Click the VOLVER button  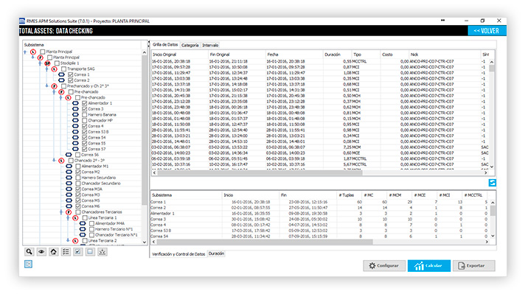(x=487, y=31)
